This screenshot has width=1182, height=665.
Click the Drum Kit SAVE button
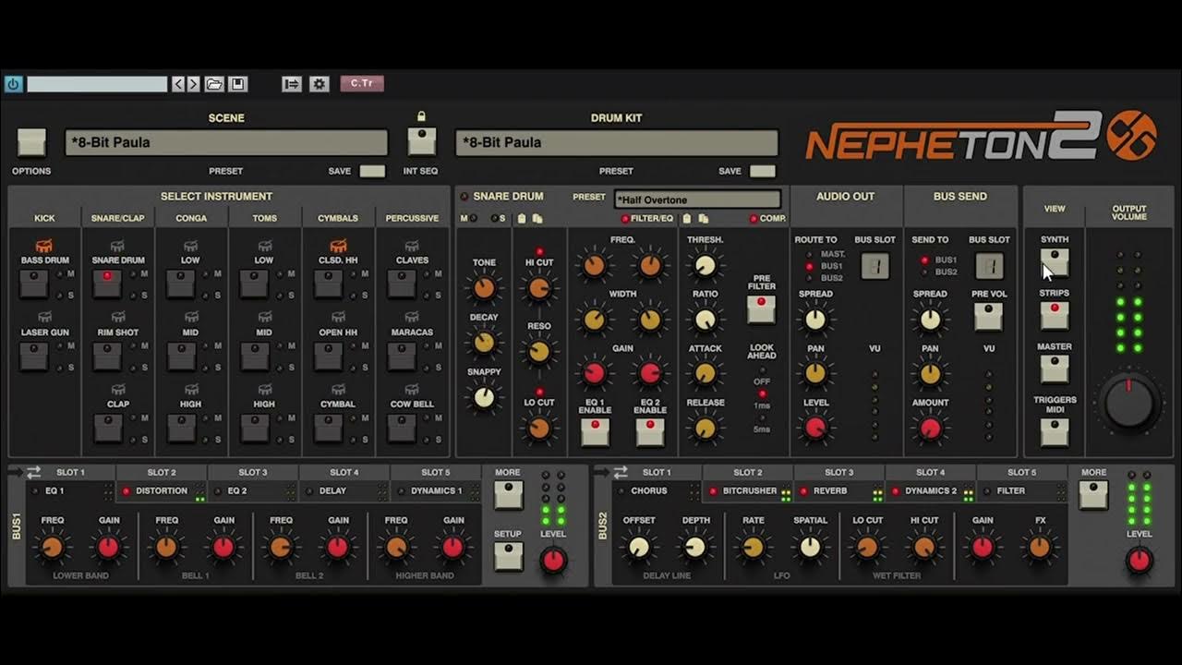[x=763, y=171]
